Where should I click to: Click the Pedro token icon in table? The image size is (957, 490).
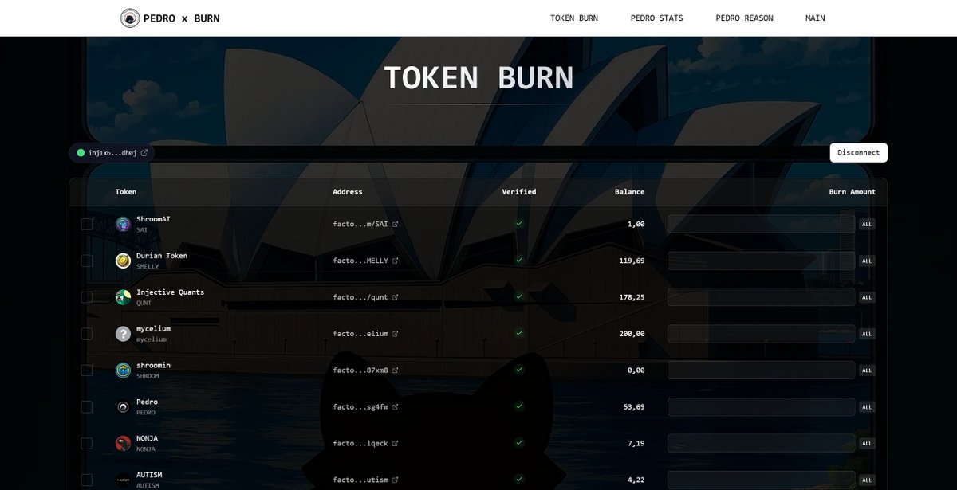point(123,407)
